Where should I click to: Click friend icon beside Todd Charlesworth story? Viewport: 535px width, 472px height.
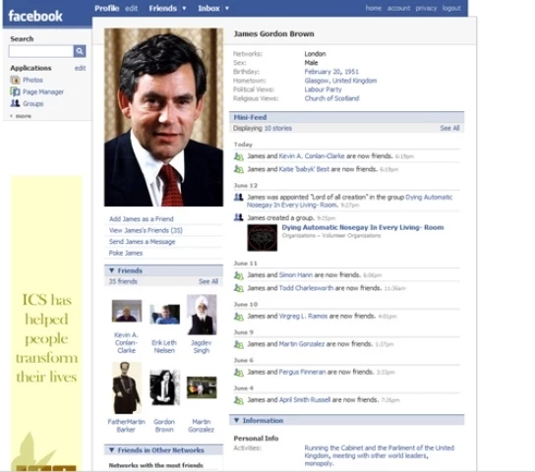[239, 288]
